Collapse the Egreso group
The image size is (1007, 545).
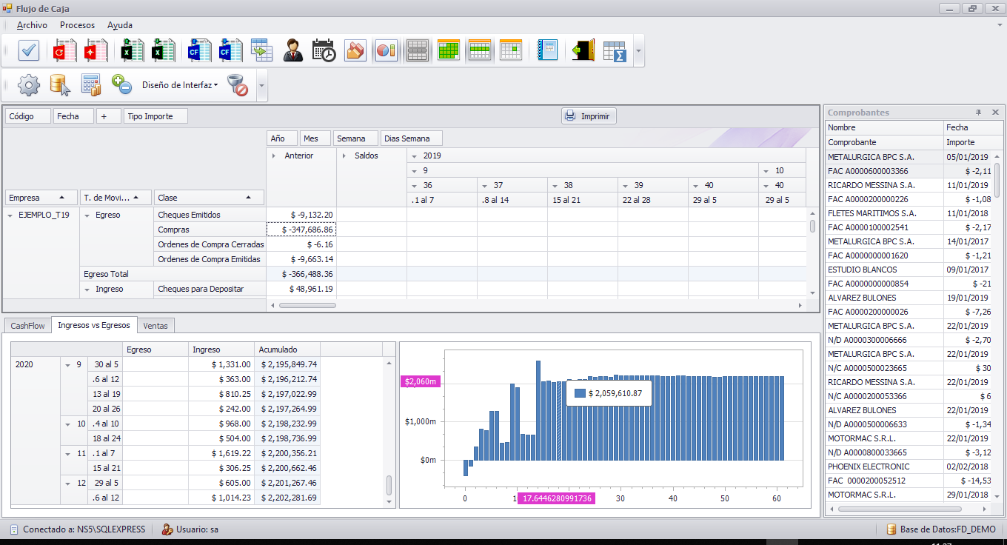tap(87, 215)
